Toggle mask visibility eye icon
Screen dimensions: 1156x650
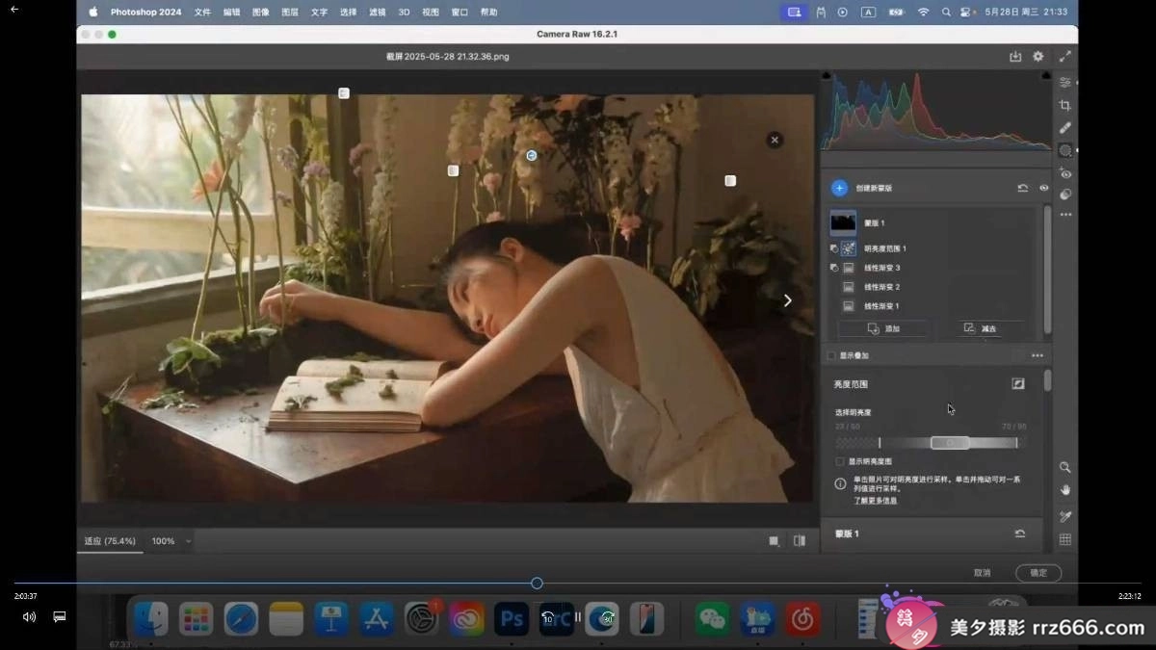[1043, 188]
